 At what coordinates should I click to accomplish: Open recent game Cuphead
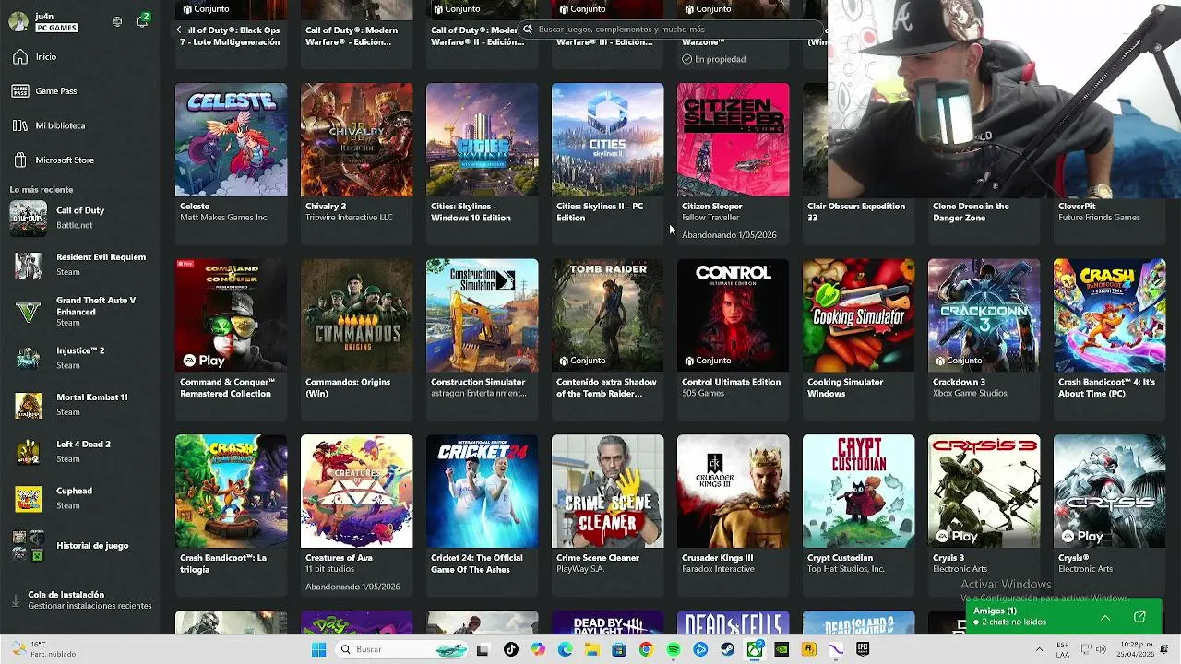pyautogui.click(x=79, y=498)
